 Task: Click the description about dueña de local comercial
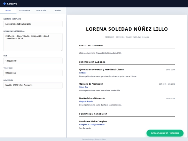point(100,105)
